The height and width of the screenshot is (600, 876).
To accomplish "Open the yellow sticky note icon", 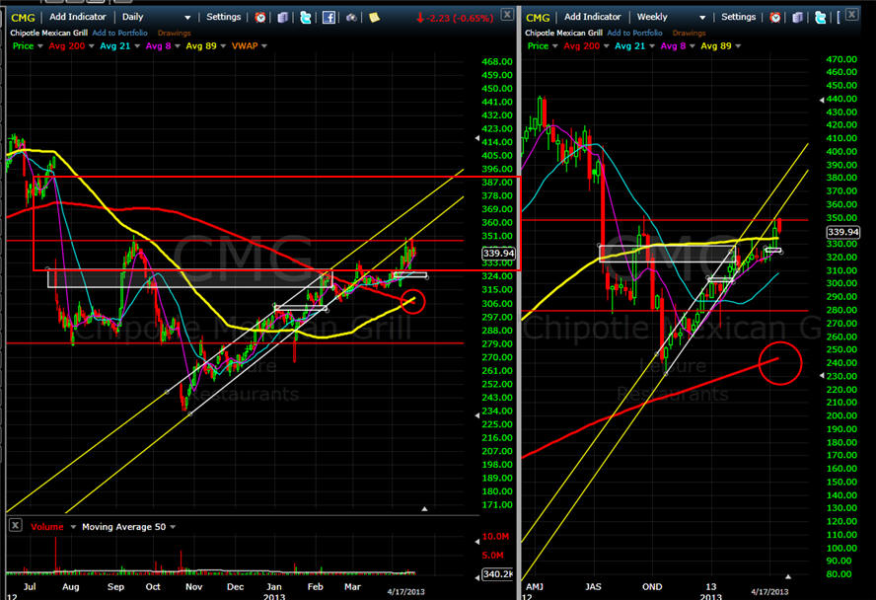I will (x=374, y=18).
